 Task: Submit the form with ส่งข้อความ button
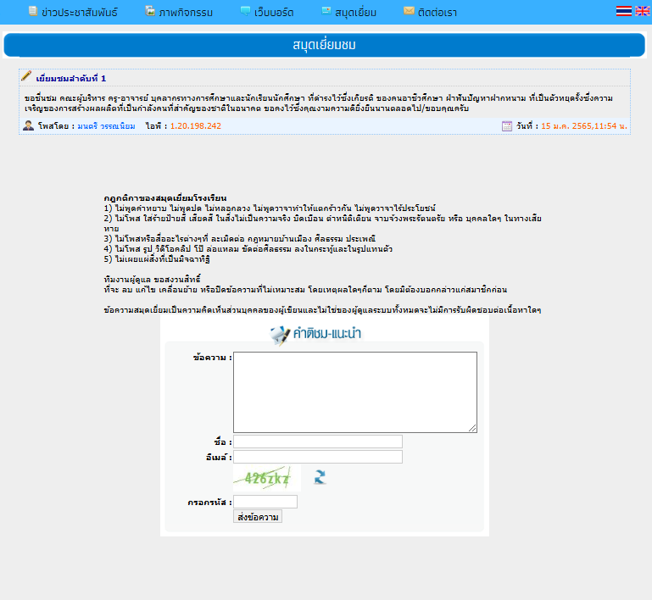[x=258, y=516]
